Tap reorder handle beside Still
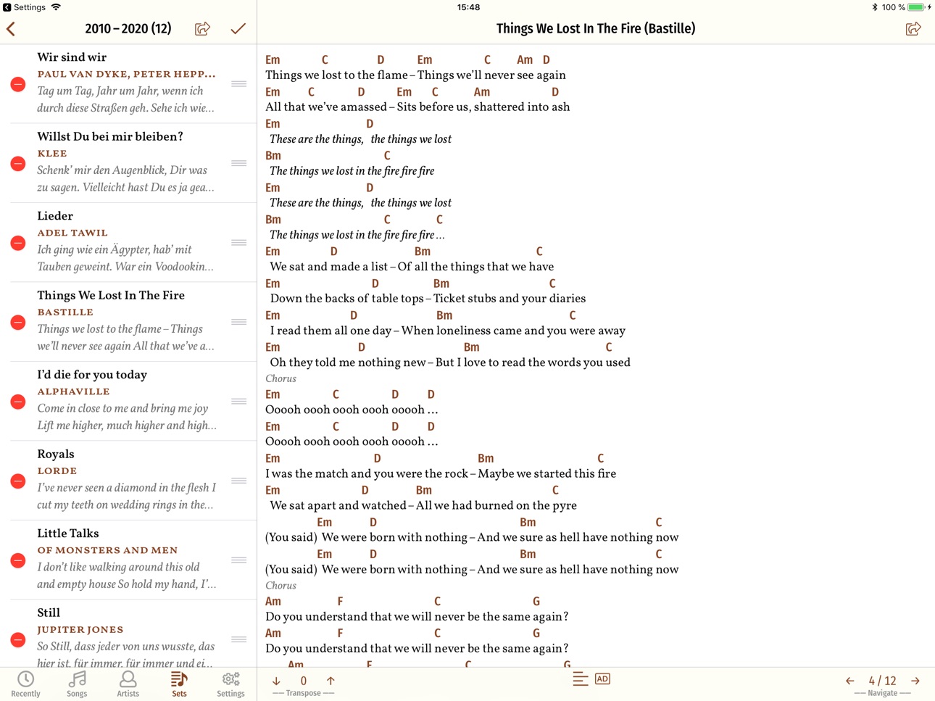This screenshot has width=935, height=701. (239, 639)
